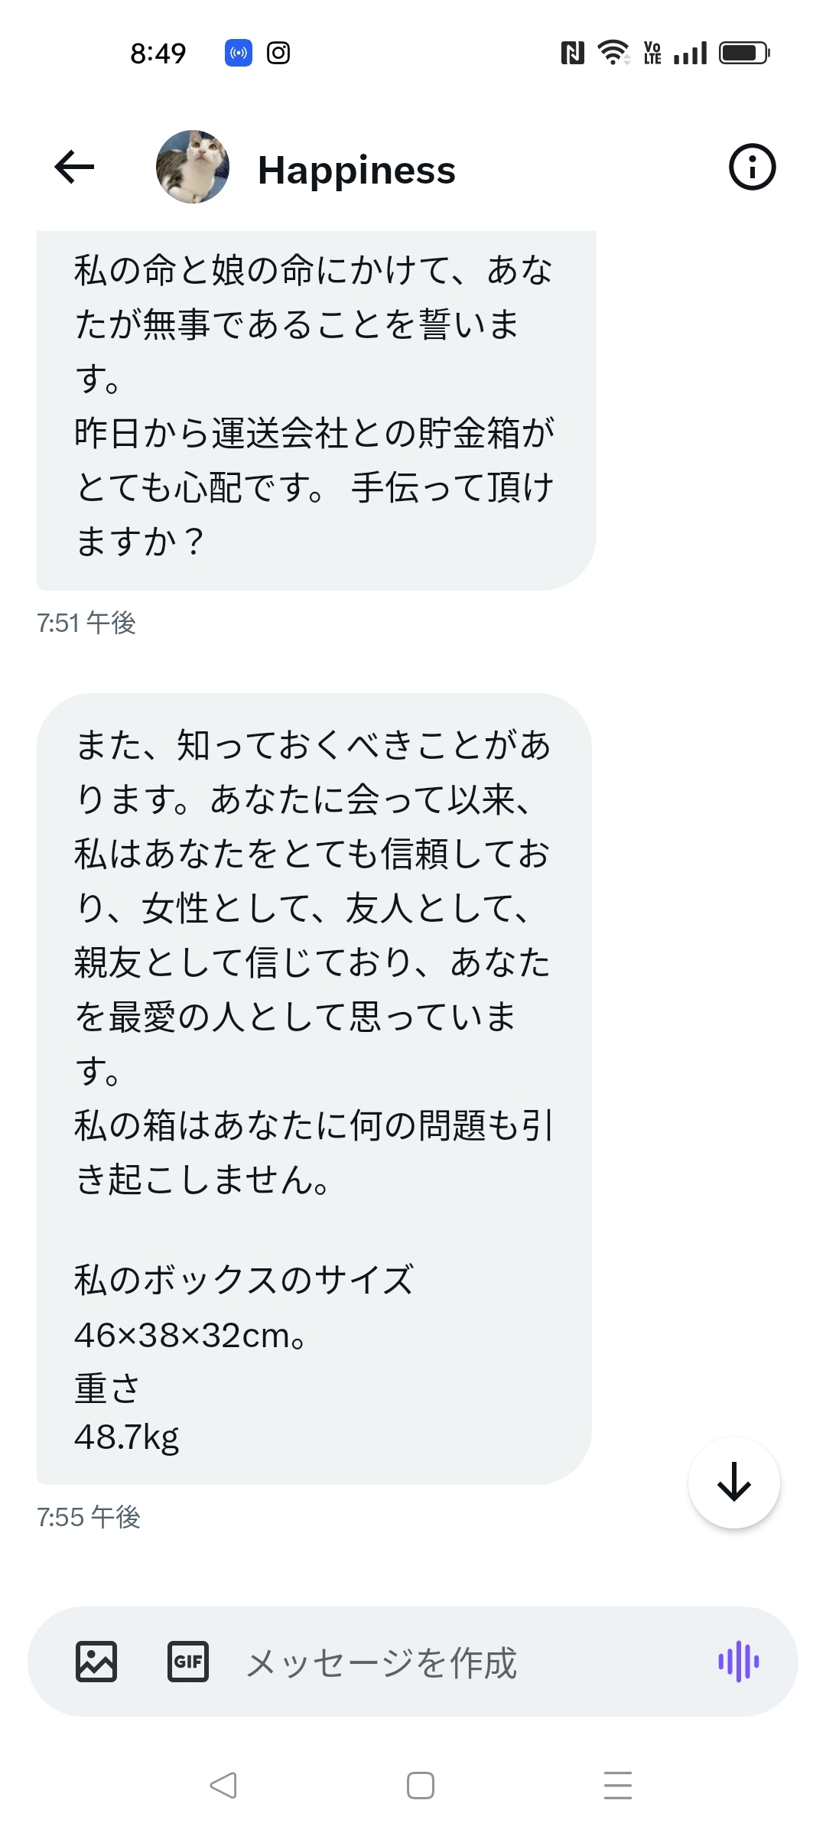Tap the Instagram notification icon in status bar
This screenshot has width=826, height=1836.
point(278,53)
